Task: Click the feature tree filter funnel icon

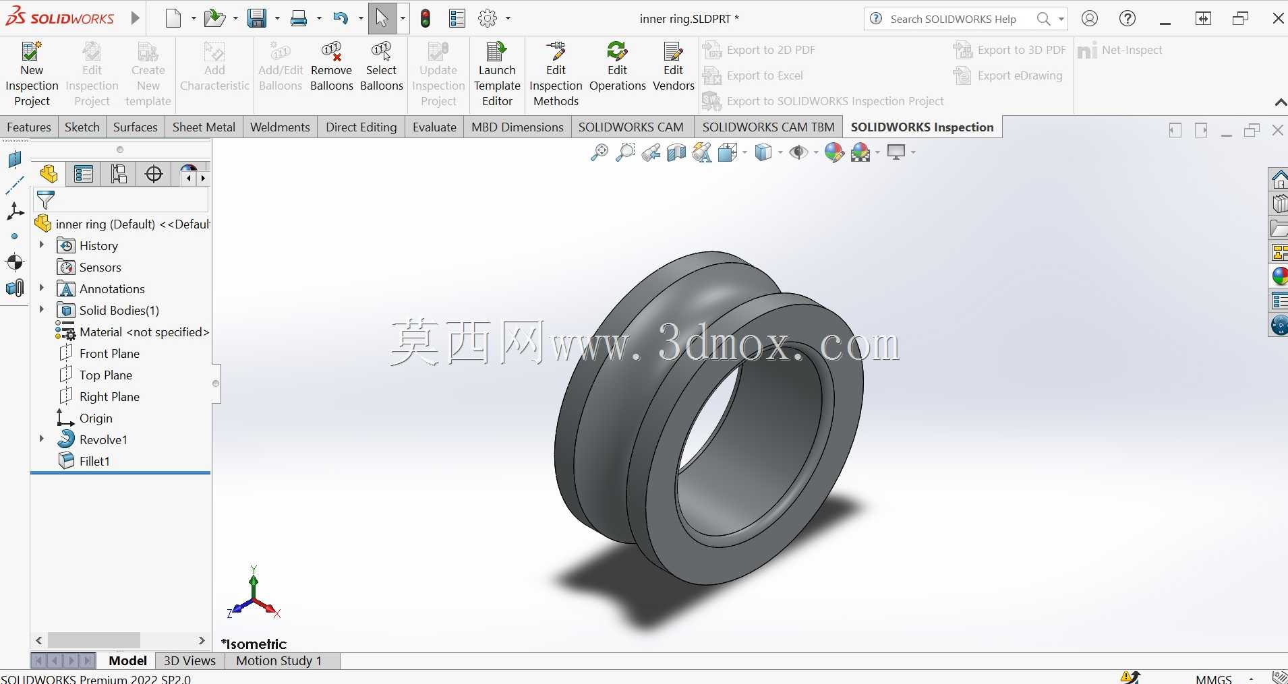Action: pyautogui.click(x=45, y=200)
